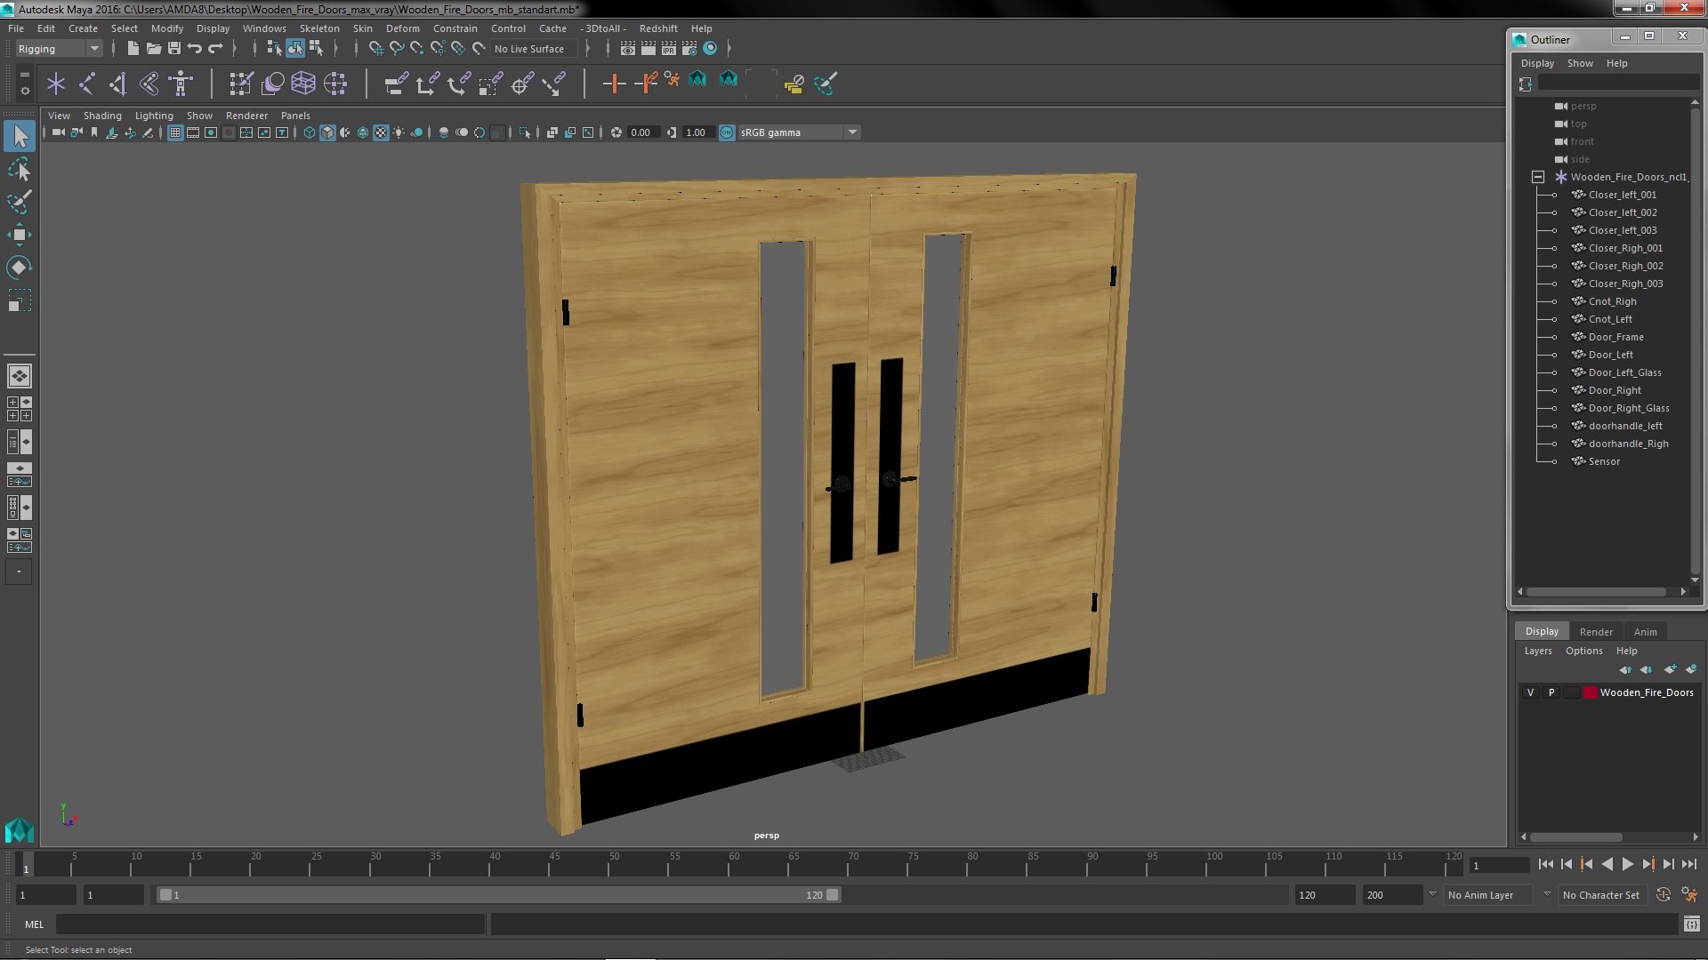Toggle the viewport film gate button

(193, 132)
